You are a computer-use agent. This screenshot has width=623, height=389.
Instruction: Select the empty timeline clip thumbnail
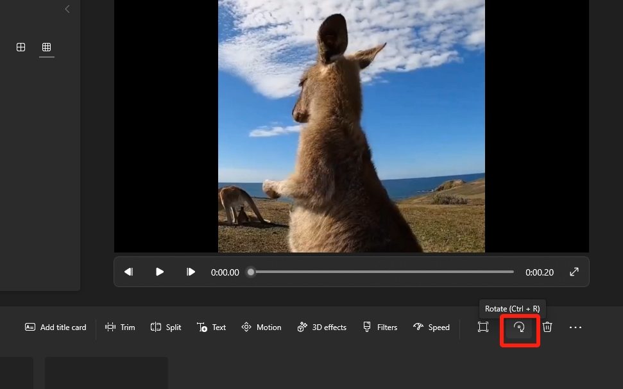pos(106,372)
